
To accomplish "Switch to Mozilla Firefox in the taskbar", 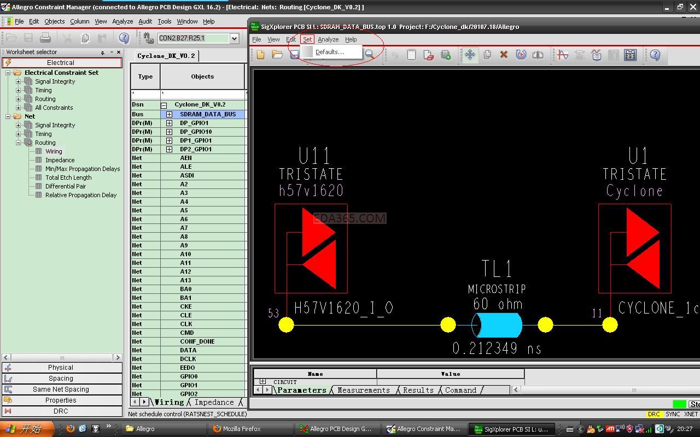I will 250,429.
